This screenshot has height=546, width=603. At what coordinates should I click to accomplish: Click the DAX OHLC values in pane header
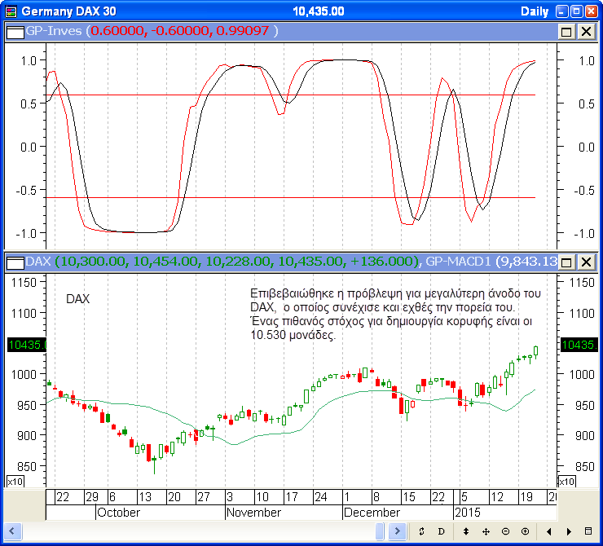pyautogui.click(x=237, y=262)
